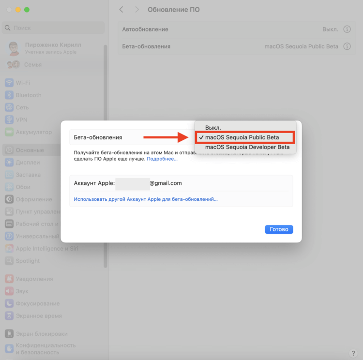363x360 pixels.
Task: Click the Рабочий стол dock icon
Action: click(x=9, y=224)
